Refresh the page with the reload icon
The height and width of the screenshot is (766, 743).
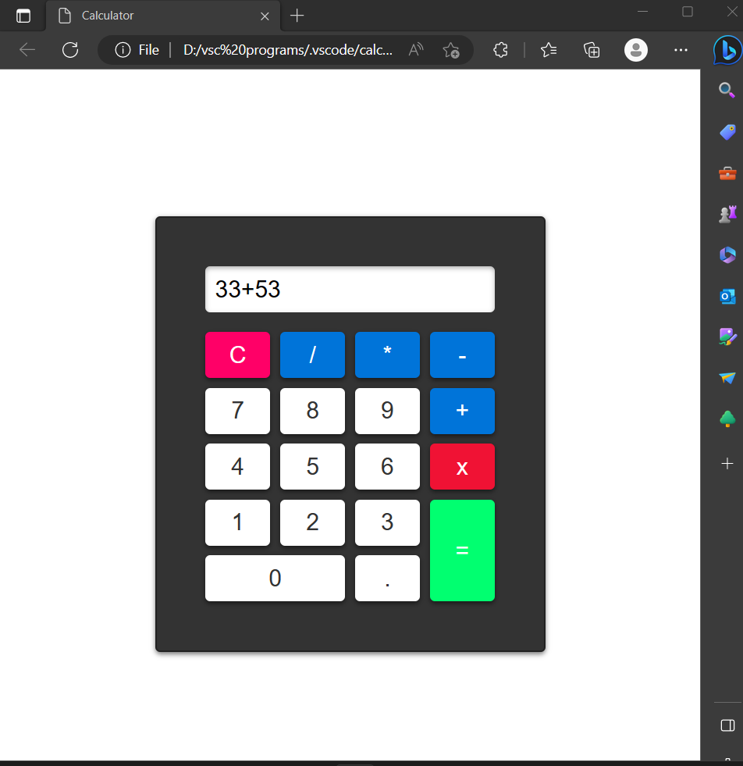click(70, 50)
